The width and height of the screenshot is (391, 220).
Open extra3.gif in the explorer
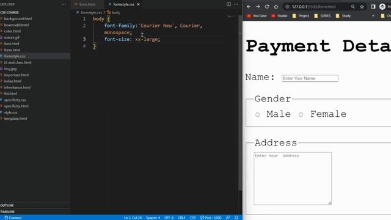click(12, 37)
